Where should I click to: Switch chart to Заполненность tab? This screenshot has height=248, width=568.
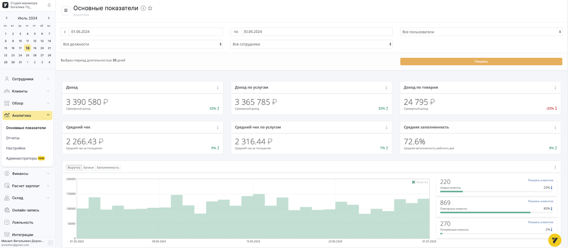click(x=108, y=168)
